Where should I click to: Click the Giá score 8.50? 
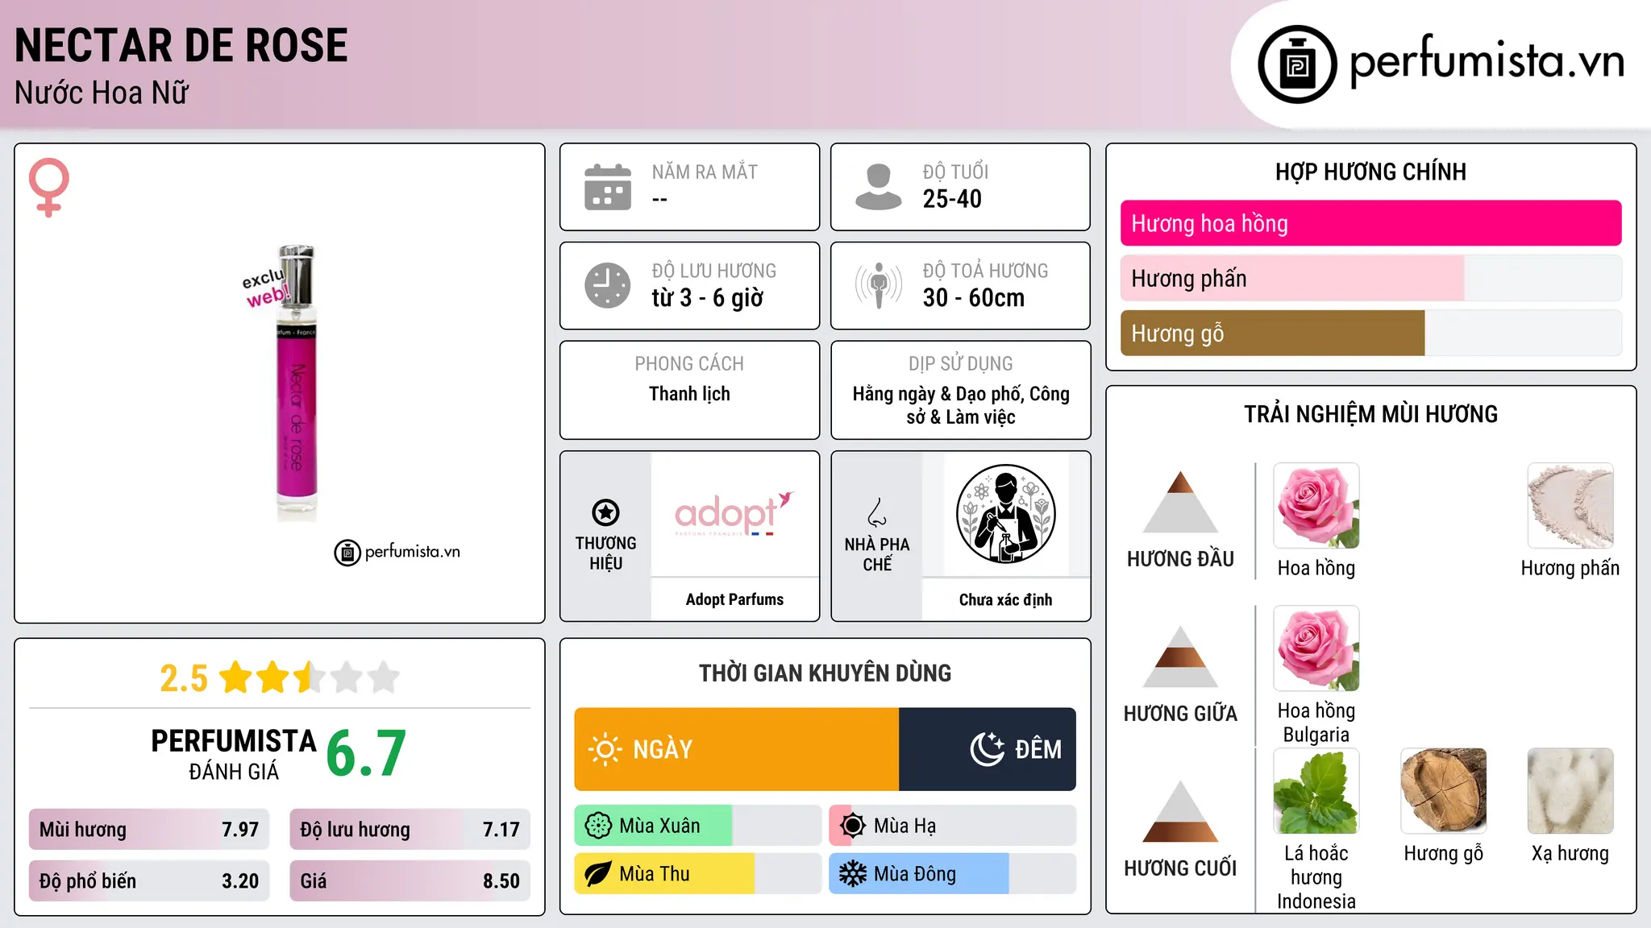click(501, 881)
